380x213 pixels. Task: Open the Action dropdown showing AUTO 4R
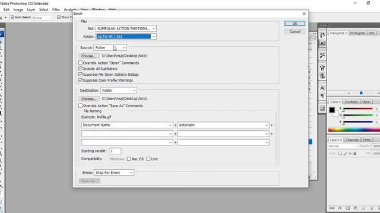tap(126, 37)
